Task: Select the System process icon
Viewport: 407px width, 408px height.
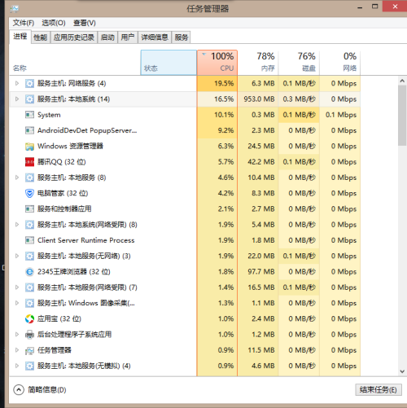Action: click(x=29, y=115)
